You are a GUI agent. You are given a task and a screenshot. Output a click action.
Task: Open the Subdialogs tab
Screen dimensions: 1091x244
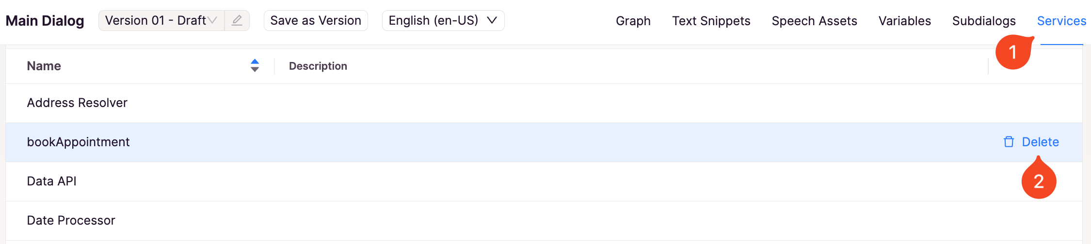(984, 21)
